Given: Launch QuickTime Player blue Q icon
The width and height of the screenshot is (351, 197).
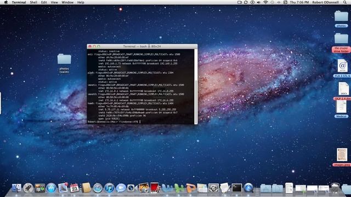Looking at the screenshot, I should click(x=248, y=188).
